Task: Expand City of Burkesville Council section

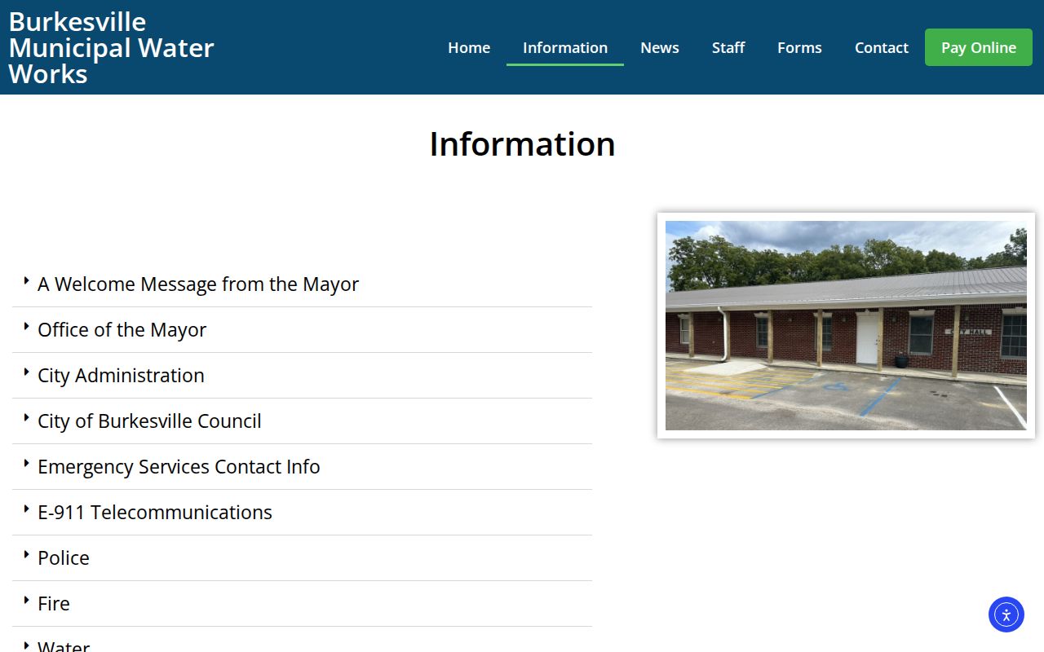Action: point(302,421)
